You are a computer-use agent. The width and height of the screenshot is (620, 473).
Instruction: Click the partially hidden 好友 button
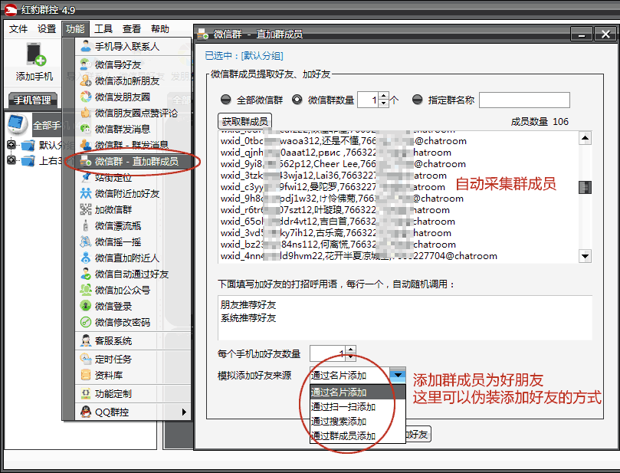(418, 434)
